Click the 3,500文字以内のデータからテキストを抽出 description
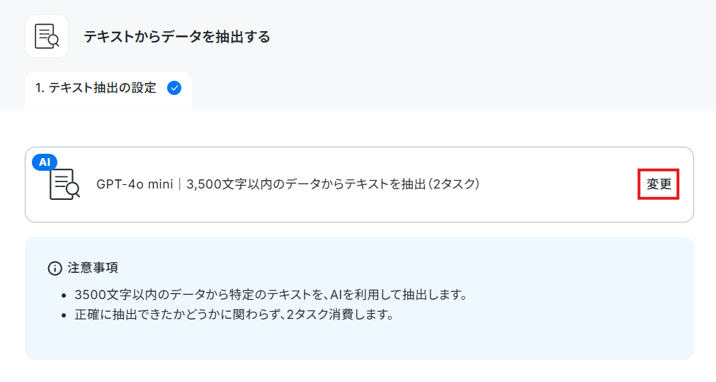 (x=306, y=184)
